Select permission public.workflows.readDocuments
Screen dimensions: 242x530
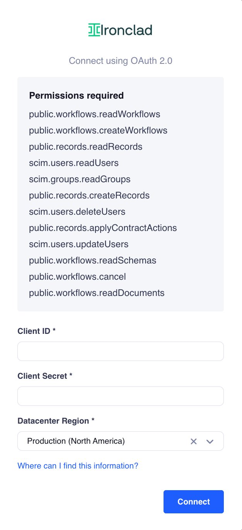97,293
